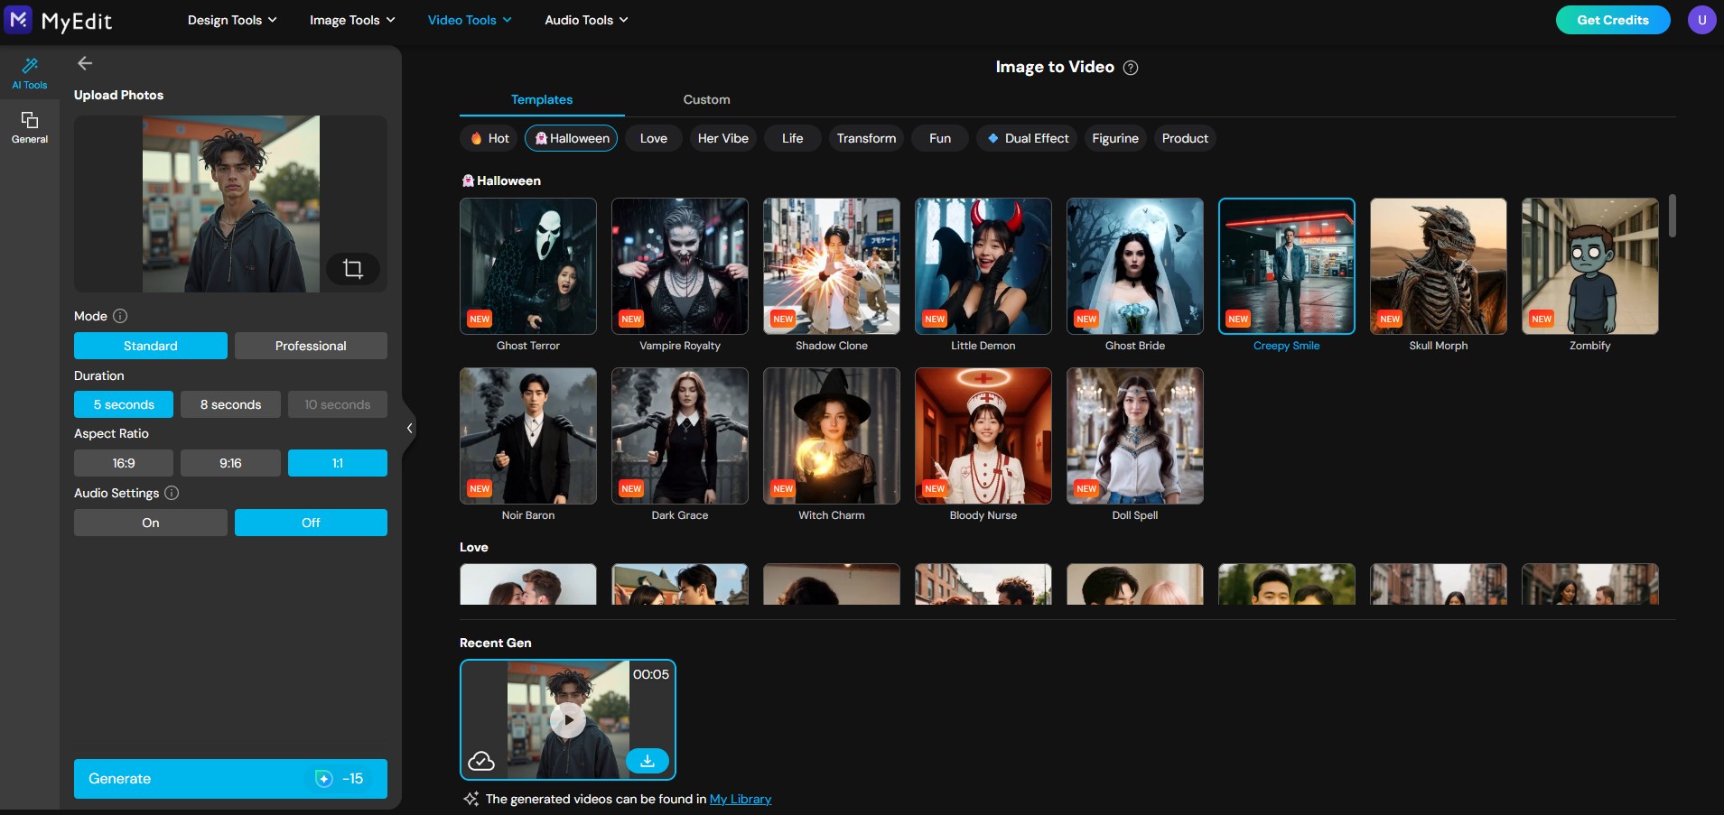Select the Transform category filter
This screenshot has width=1724, height=815.
[x=866, y=138]
